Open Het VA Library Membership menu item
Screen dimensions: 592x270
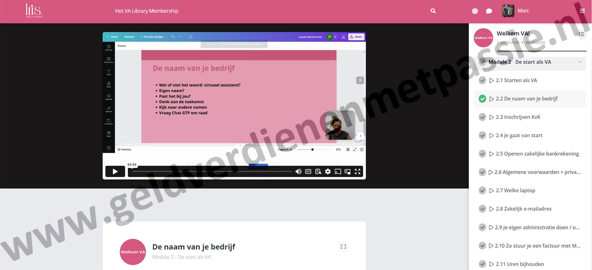tap(147, 11)
